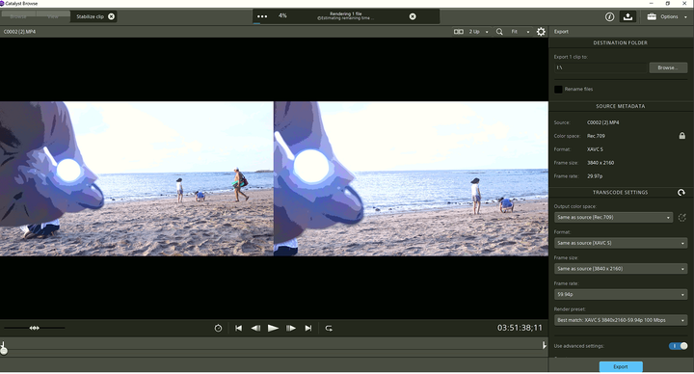The image size is (694, 374).
Task: Click the Browse... folder button
Action: click(668, 67)
